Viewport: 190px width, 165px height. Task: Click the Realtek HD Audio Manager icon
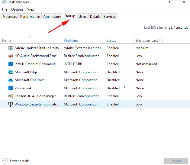[x=11, y=96]
